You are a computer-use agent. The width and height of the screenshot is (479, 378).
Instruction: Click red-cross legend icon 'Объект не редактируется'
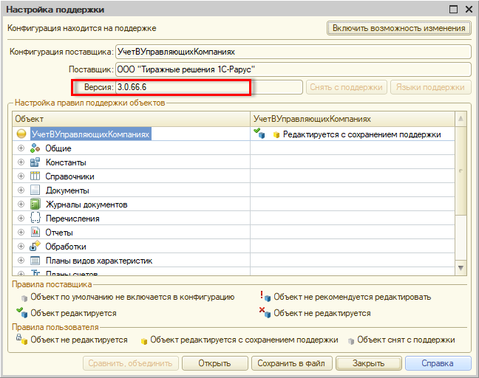[x=265, y=312]
